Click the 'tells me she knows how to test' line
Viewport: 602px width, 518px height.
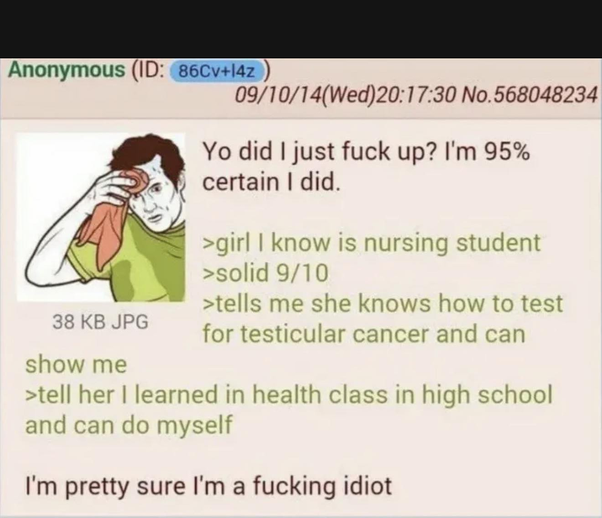click(383, 304)
